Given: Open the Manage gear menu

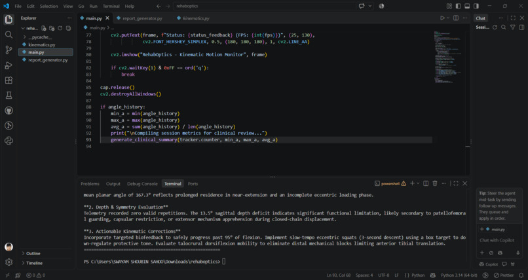Looking at the screenshot, I should [9, 262].
